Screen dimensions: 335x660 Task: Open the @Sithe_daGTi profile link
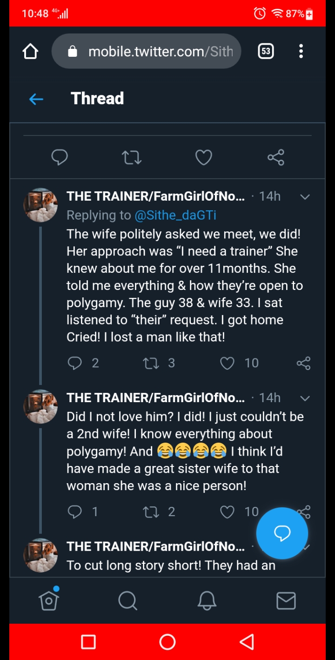175,215
